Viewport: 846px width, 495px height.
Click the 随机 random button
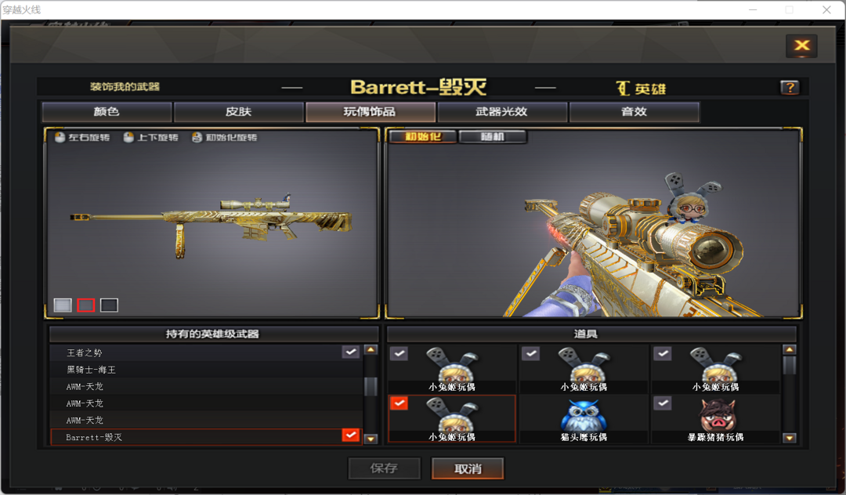click(x=492, y=137)
